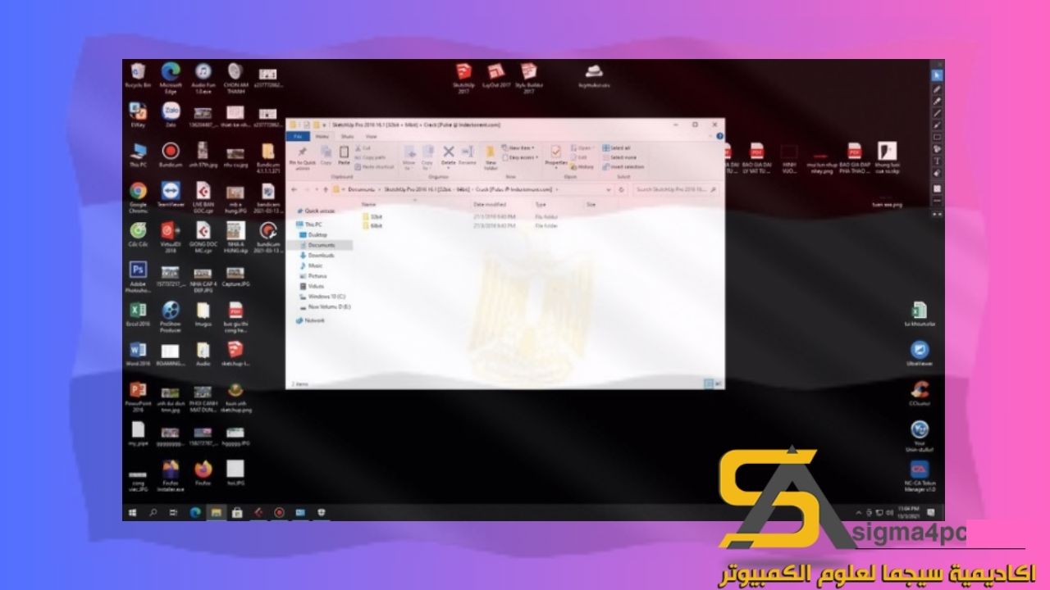The height and width of the screenshot is (590, 1050).
Task: Select Music in the navigation pane
Action: point(310,266)
